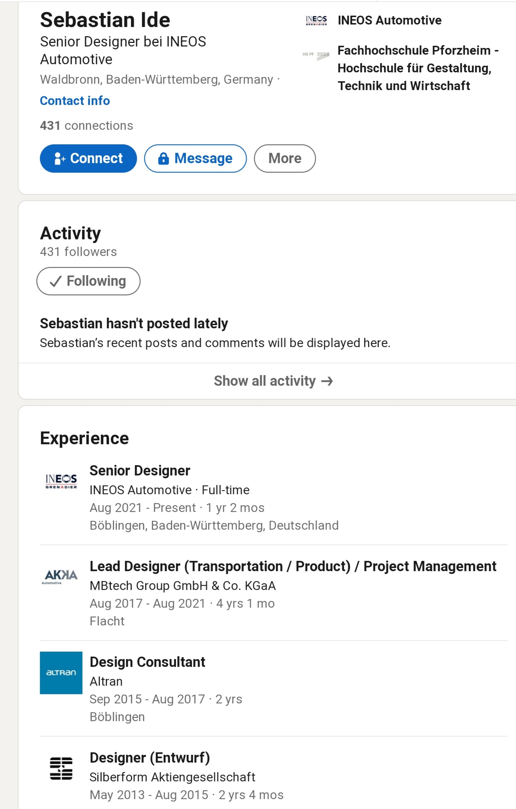Open INEOS logo in Senior Designer entry
Image resolution: width=516 pixels, height=809 pixels.
click(x=61, y=481)
